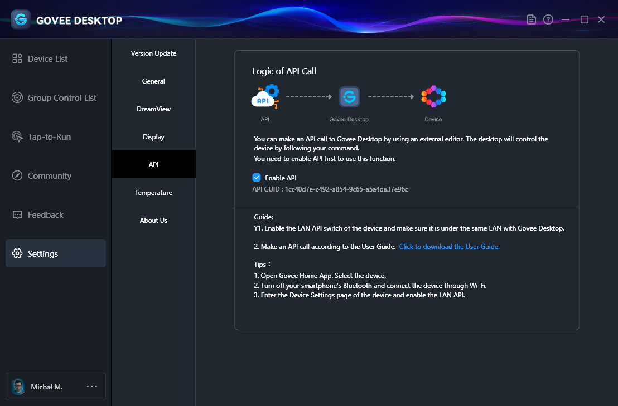Open the Community page
This screenshot has width=618, height=406.
point(56,175)
